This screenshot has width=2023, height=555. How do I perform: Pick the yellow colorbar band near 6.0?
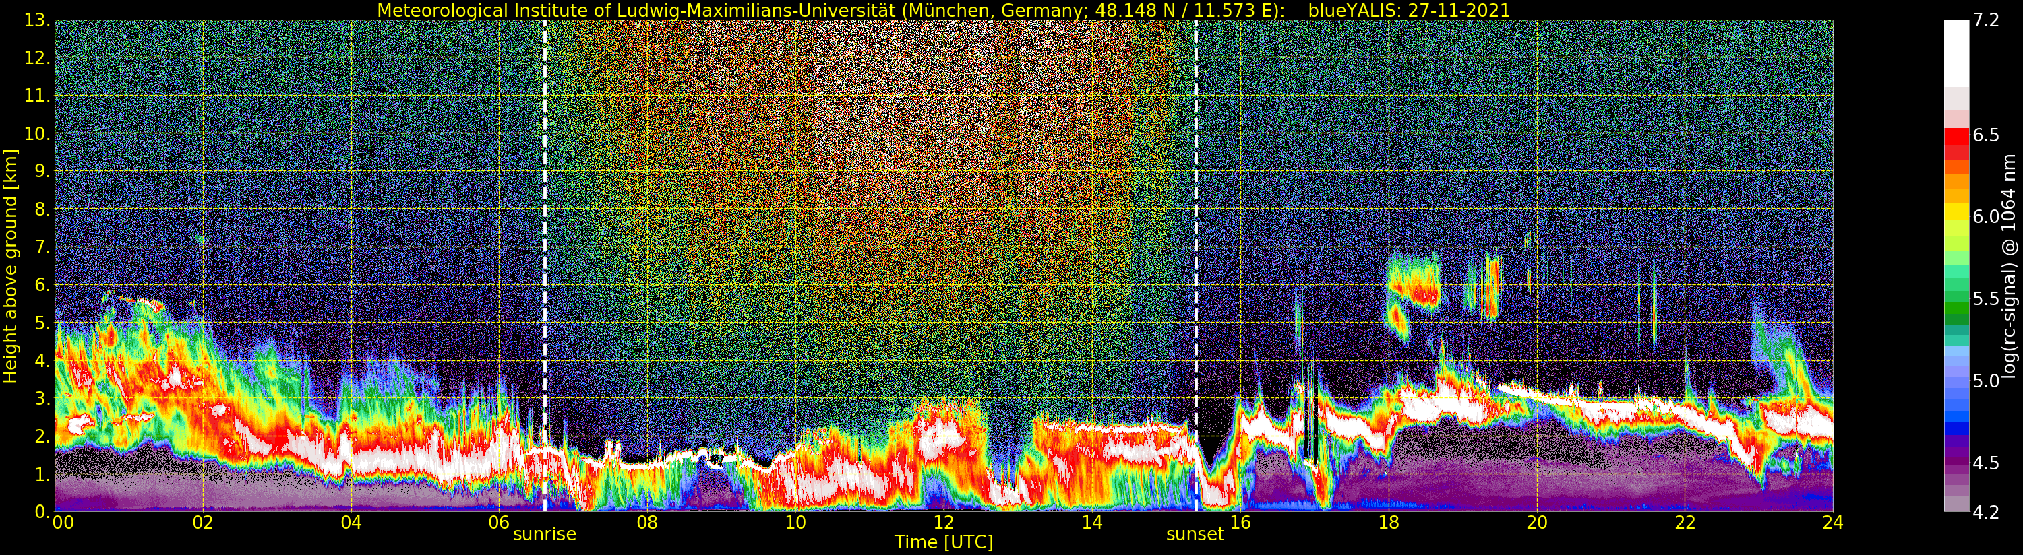coord(1956,214)
